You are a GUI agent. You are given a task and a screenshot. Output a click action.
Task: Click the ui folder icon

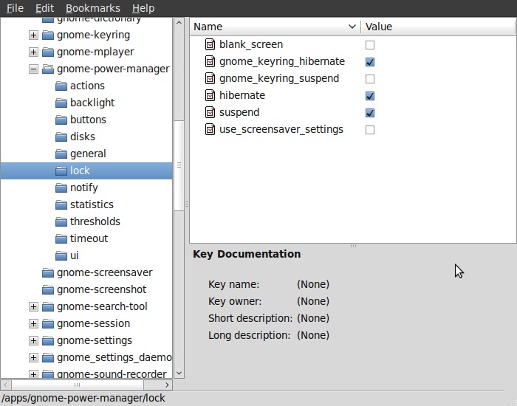click(x=61, y=255)
